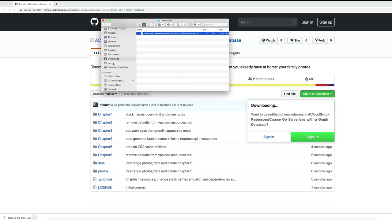Click the Finder edit tags button
The height and width of the screenshot is (220, 392).
[x=185, y=24]
